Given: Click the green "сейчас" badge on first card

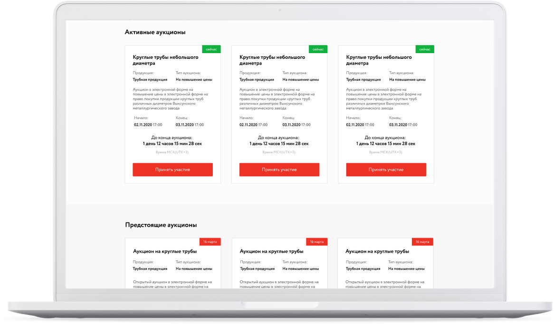Looking at the screenshot, I should [x=211, y=49].
